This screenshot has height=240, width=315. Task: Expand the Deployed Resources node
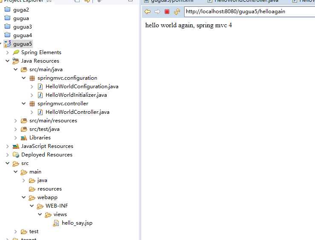7,155
